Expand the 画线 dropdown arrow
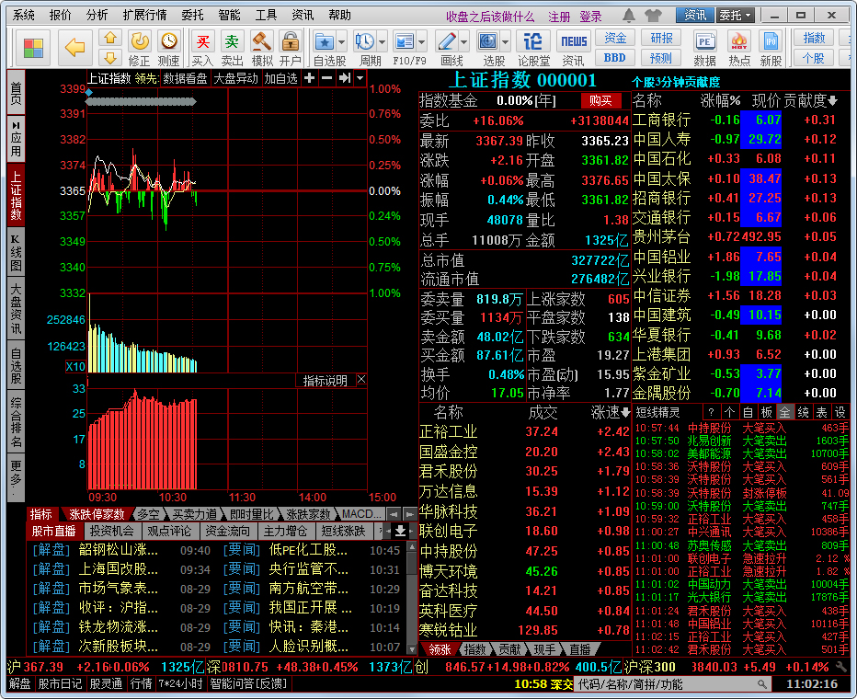 click(x=464, y=41)
